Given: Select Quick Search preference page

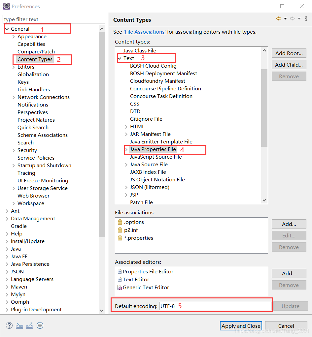Looking at the screenshot, I should pos(33,128).
